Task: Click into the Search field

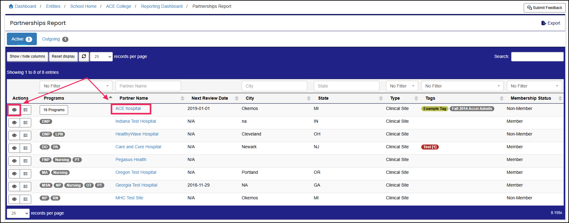Action: [537, 57]
